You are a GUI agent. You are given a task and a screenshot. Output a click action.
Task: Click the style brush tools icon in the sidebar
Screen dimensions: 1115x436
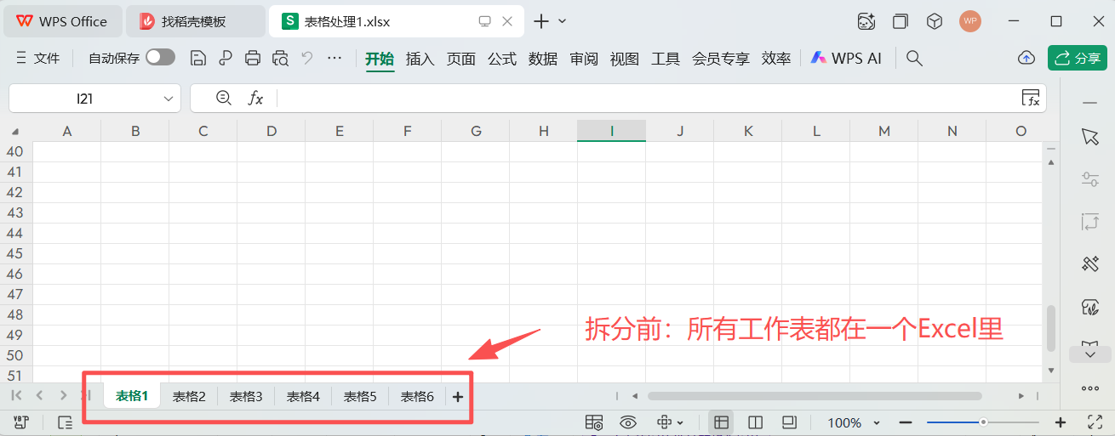[1089, 263]
